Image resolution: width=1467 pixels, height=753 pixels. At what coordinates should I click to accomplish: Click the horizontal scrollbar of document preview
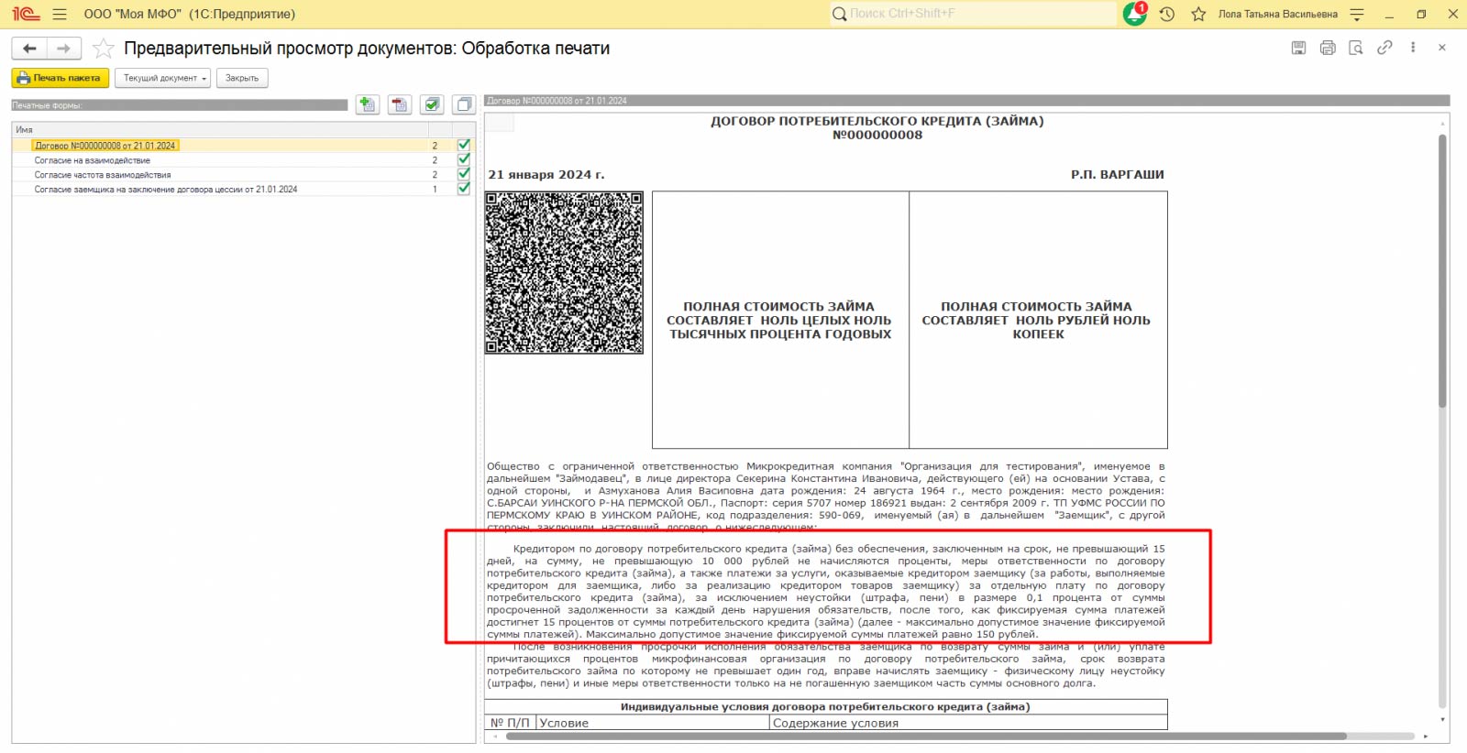tap(926, 737)
